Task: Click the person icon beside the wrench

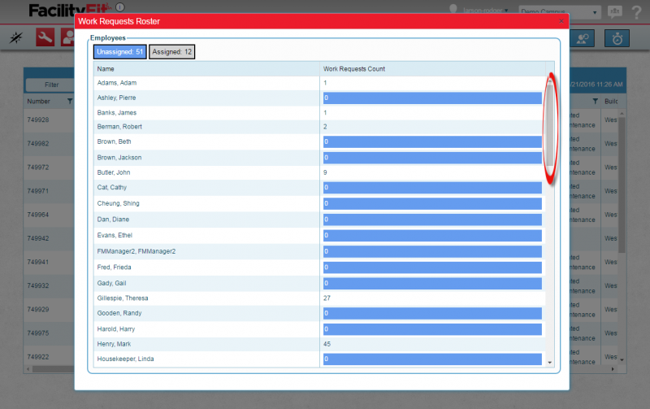Action: 67,37
